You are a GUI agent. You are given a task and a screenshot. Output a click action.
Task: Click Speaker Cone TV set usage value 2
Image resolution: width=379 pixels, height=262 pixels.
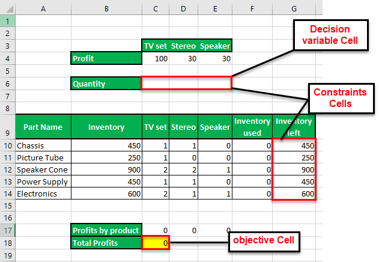(156, 169)
